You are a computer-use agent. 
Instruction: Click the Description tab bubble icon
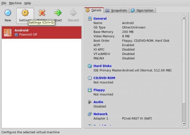[133, 10]
